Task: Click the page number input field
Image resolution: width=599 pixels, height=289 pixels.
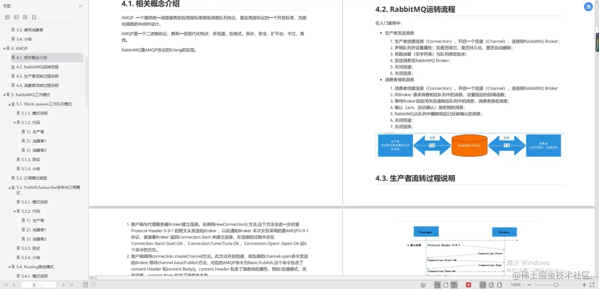Action: (39, 285)
